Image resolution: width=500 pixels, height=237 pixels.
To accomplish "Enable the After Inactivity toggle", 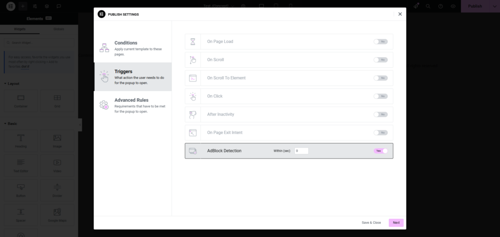I will coord(380,115).
